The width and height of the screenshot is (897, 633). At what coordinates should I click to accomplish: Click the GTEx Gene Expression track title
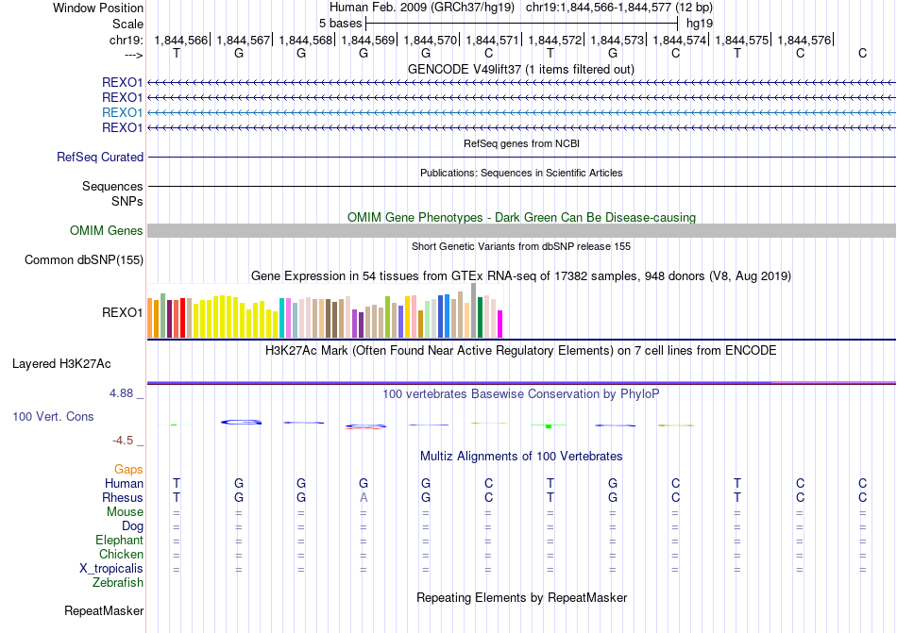click(x=521, y=276)
